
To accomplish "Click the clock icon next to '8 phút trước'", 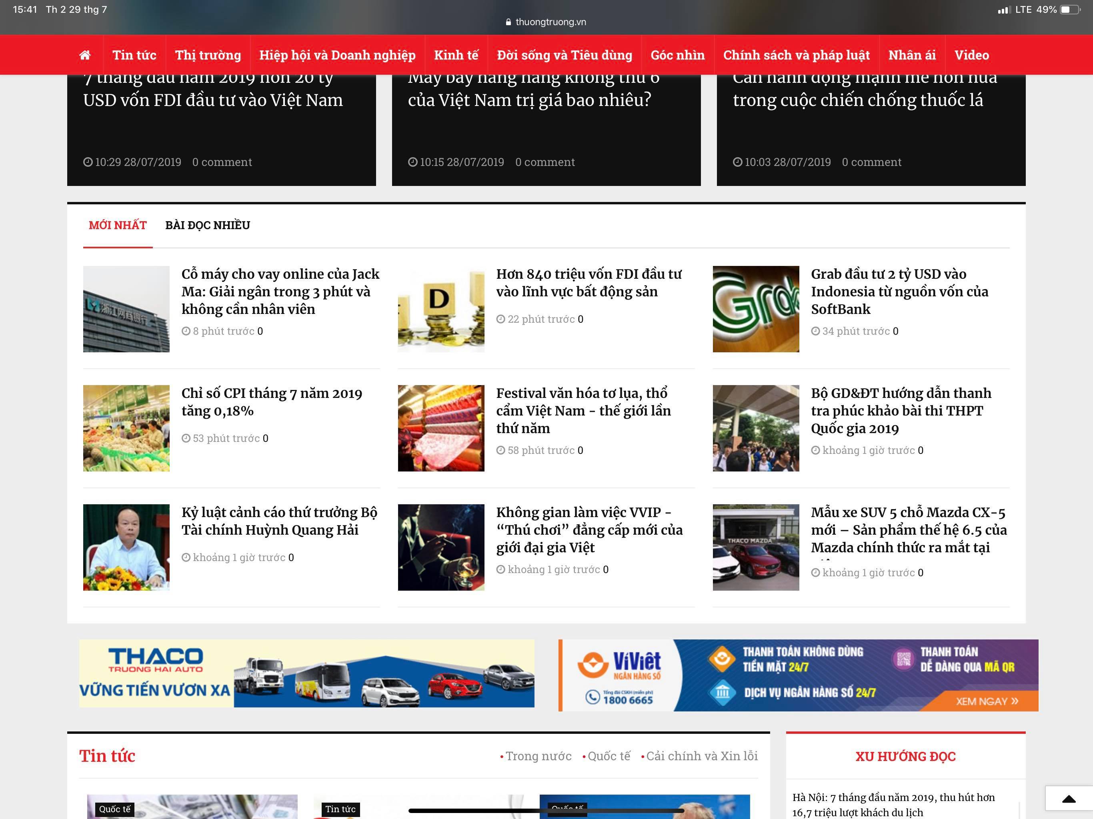I will [x=186, y=331].
